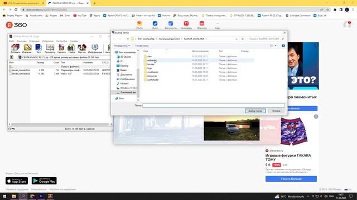Open Ещё (More) in the Yandex 360 header
Viewport: 357px width, 200px height.
(x=218, y=26)
